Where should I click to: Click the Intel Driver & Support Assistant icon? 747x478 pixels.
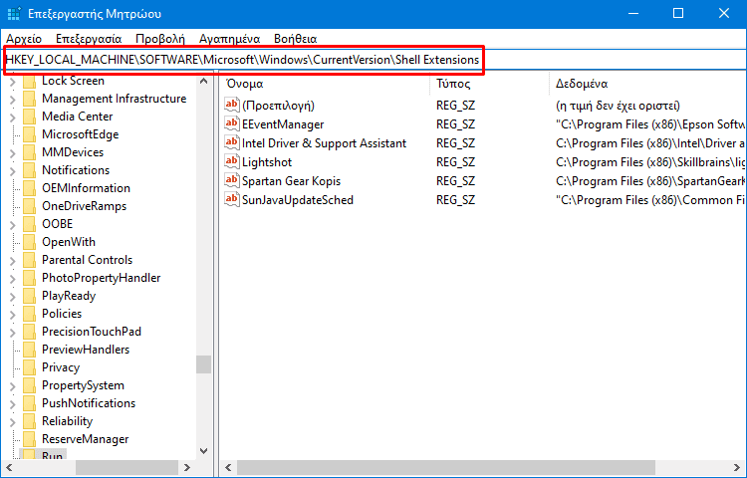[x=231, y=142]
